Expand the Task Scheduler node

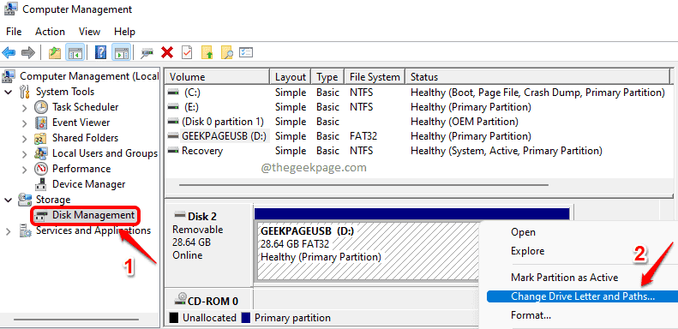tap(25, 107)
